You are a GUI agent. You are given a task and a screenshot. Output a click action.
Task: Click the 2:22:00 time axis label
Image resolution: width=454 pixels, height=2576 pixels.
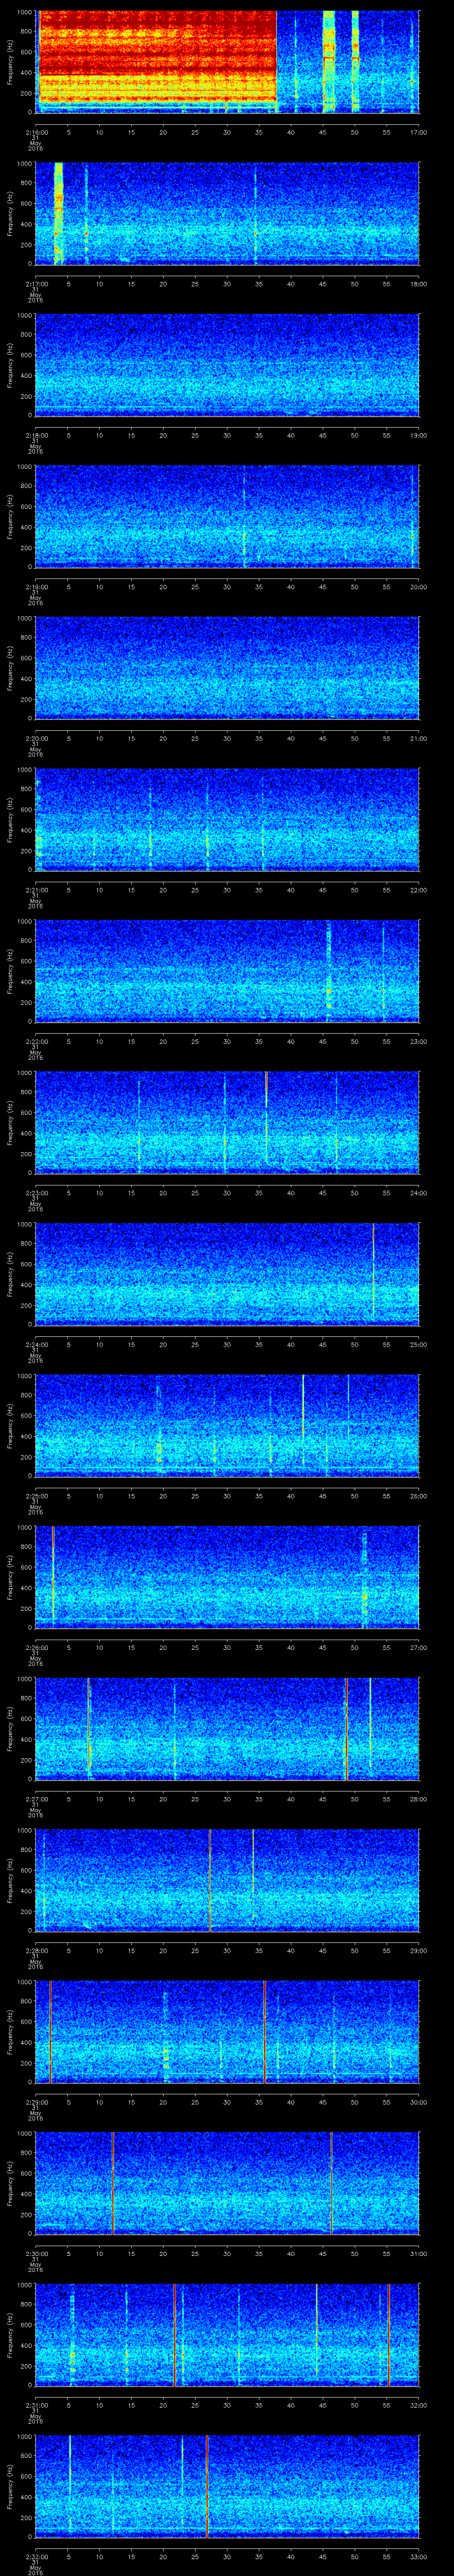click(36, 1042)
